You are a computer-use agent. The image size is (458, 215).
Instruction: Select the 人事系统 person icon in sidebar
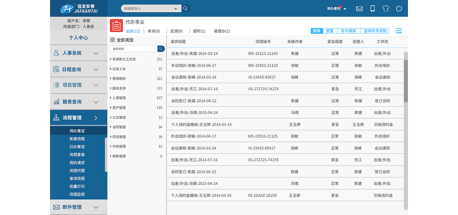tap(56, 53)
